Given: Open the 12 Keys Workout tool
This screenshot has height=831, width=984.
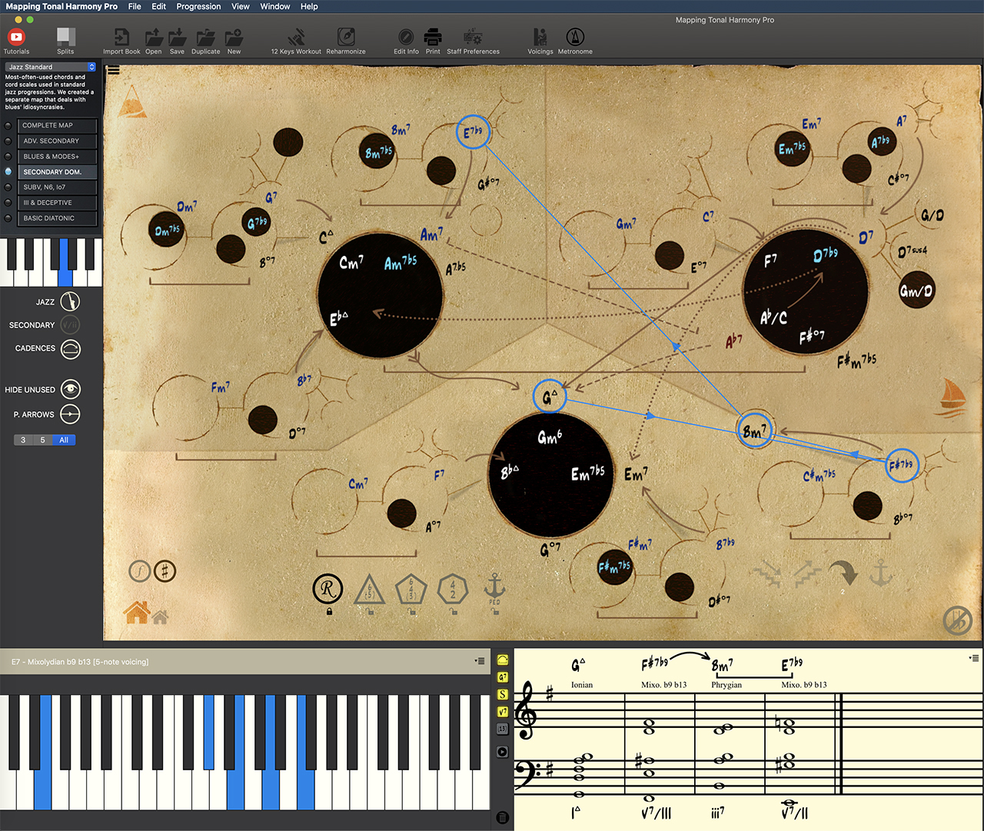Looking at the screenshot, I should 296,36.
